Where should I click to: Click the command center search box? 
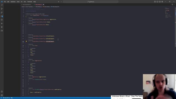[x=90, y=2]
